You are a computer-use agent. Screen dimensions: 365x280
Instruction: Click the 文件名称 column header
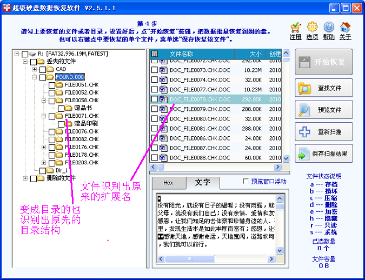coord(181,54)
